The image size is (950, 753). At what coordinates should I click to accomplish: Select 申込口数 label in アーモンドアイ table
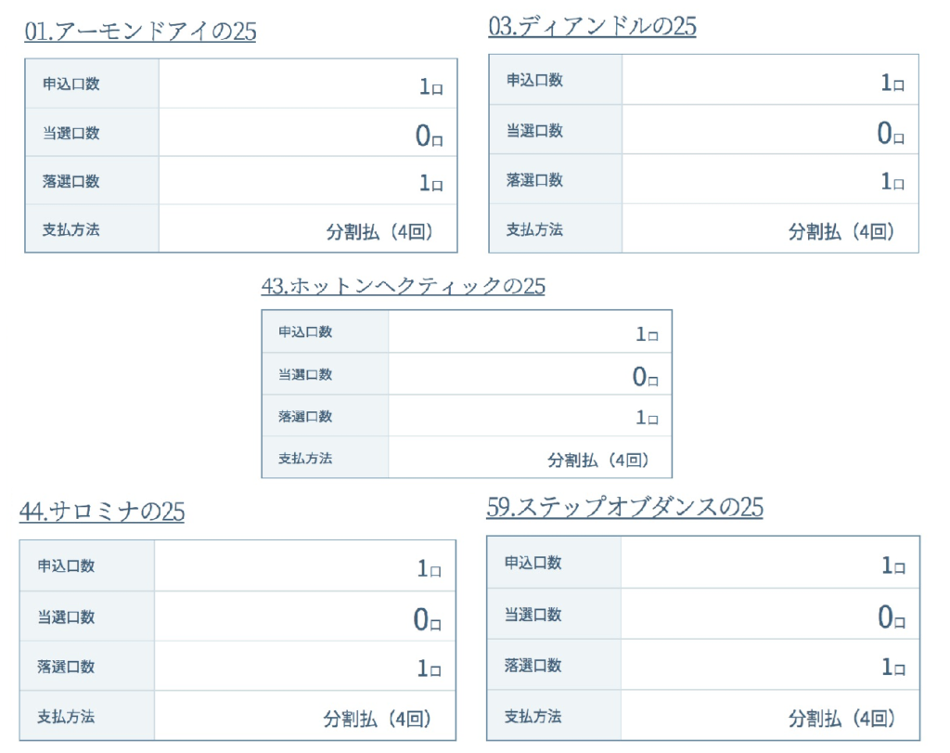coord(71,84)
